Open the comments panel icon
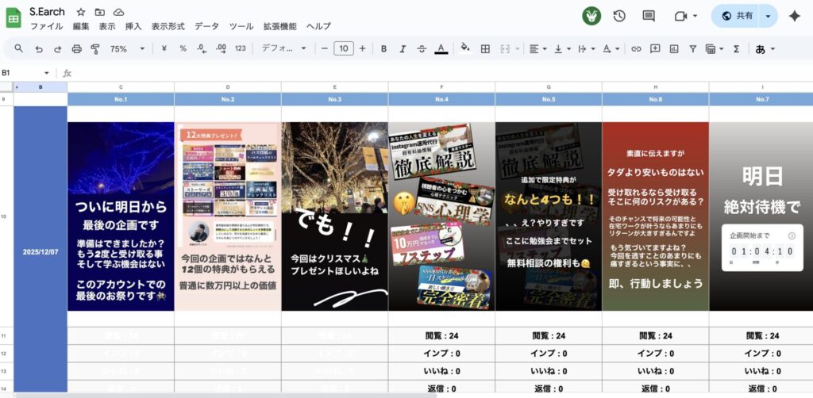The height and width of the screenshot is (398, 813). 649,16
